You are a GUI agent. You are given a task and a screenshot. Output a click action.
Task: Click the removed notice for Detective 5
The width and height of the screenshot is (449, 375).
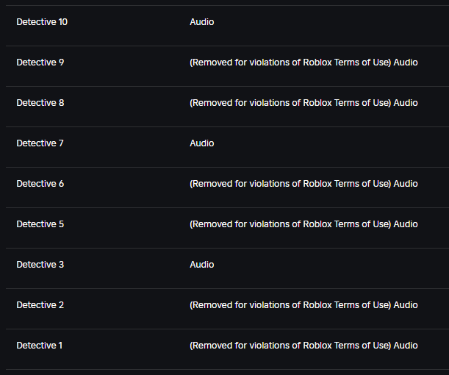(x=290, y=224)
